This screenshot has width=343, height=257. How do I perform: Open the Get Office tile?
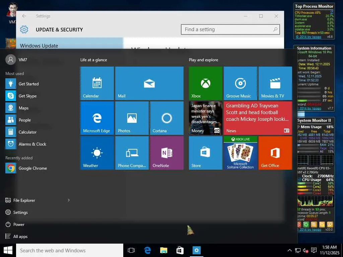click(x=275, y=153)
